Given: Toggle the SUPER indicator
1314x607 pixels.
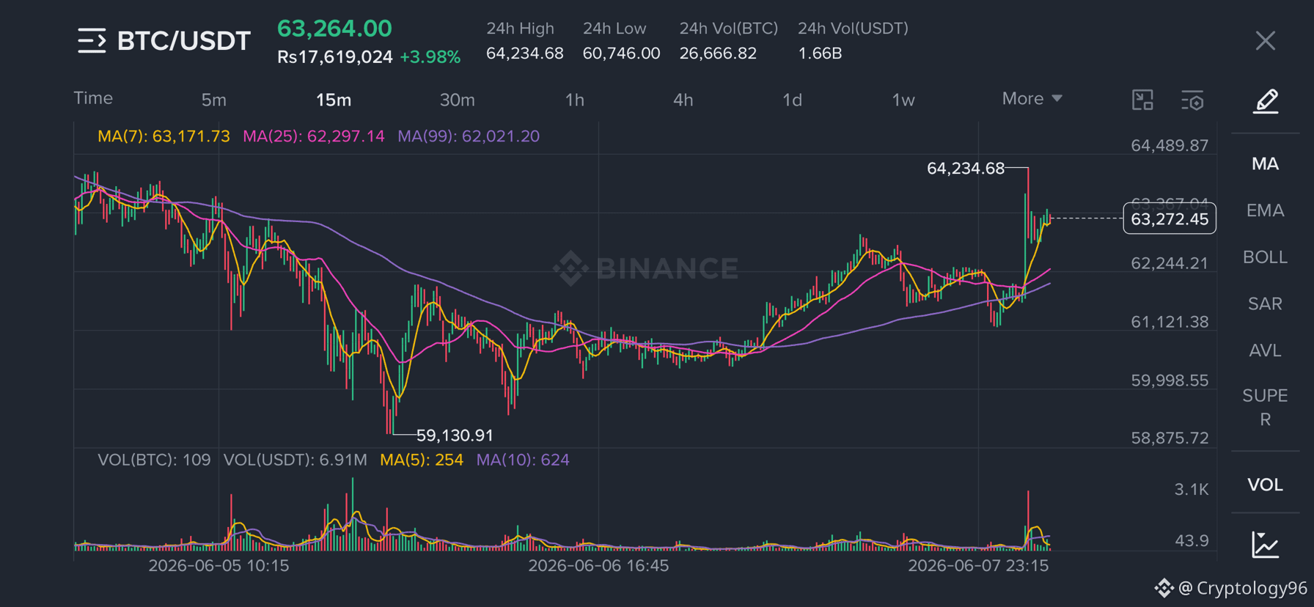Looking at the screenshot, I should click(1266, 408).
